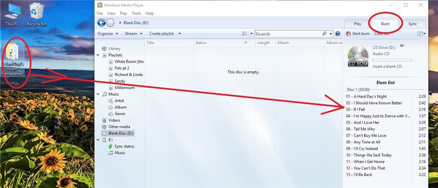The width and height of the screenshot is (438, 188).
Task: Show music by Genre
Action: 120,114
